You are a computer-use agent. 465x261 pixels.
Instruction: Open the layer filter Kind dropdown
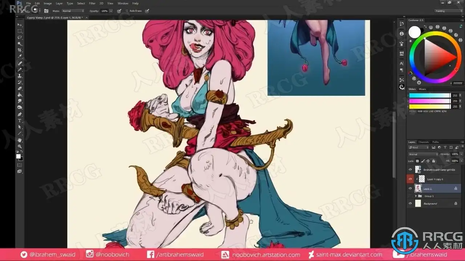pyautogui.click(x=419, y=148)
